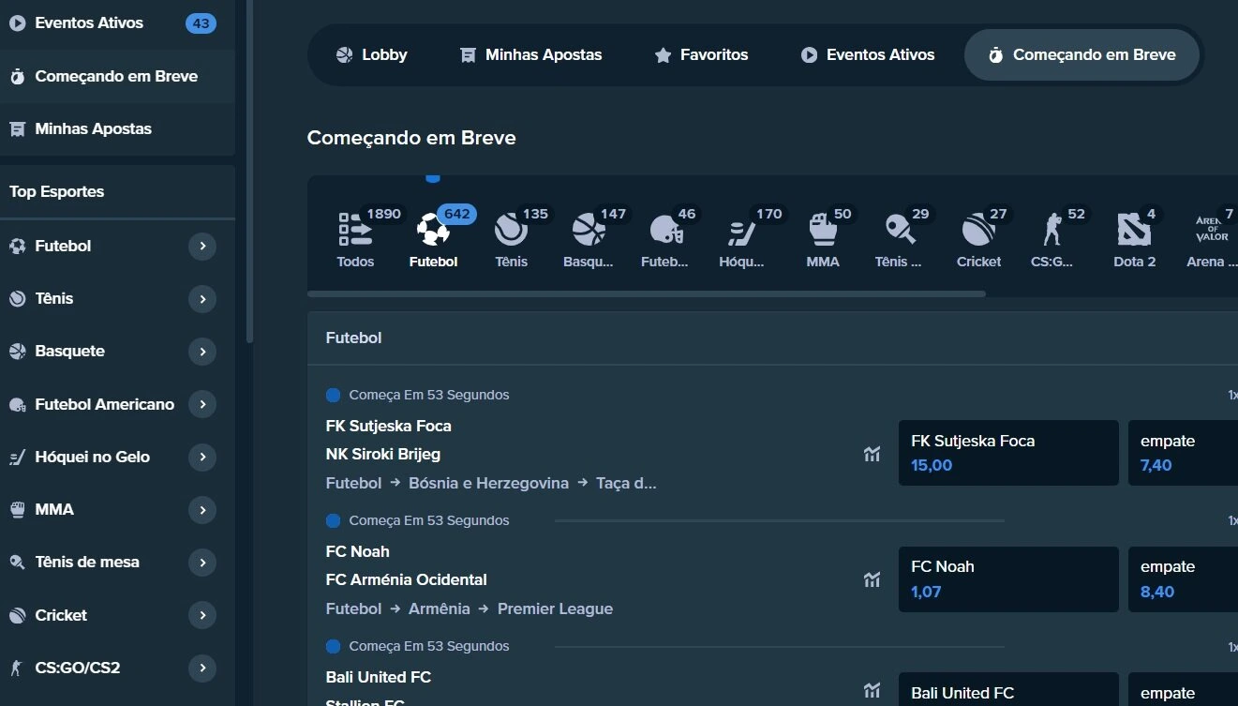The height and width of the screenshot is (706, 1238).
Task: Select the Tênis sport filter icon
Action: (511, 230)
